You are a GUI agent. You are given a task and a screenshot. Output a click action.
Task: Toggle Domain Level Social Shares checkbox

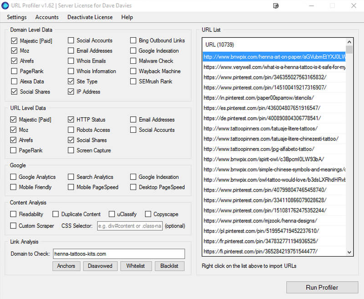pos(14,91)
